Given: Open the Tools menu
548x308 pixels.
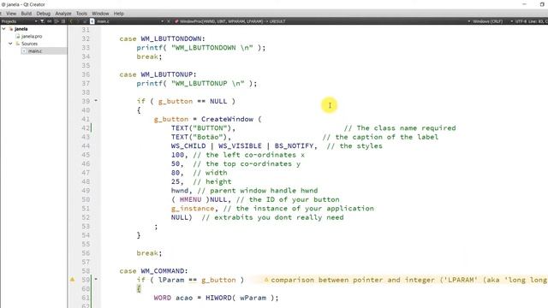Looking at the screenshot, I should (81, 14).
